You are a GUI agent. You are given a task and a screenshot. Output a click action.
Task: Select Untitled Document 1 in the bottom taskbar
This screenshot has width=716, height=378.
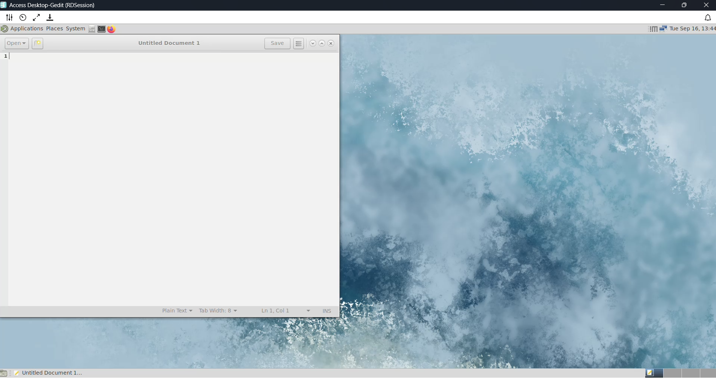pyautogui.click(x=48, y=373)
